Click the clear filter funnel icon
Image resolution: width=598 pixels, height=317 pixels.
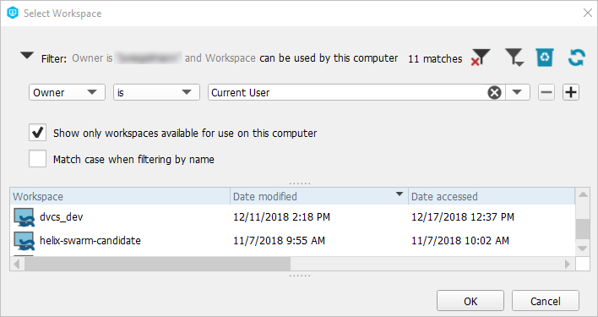(x=481, y=57)
